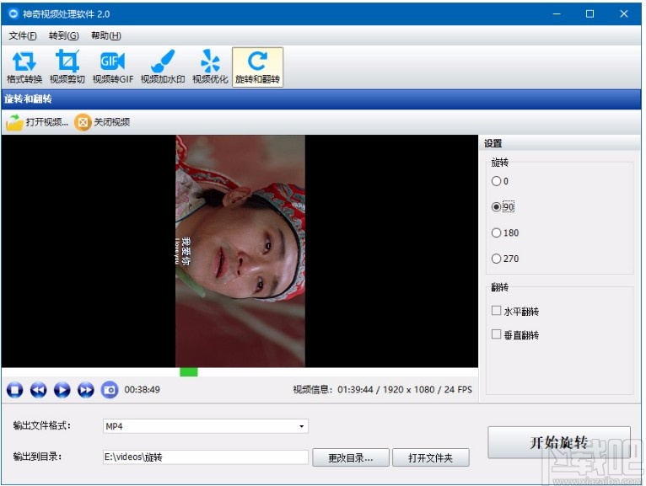This screenshot has height=486, width=646.
Task: Play the video
Action: (x=62, y=390)
